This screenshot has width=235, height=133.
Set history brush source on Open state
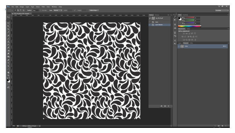tap(150, 22)
